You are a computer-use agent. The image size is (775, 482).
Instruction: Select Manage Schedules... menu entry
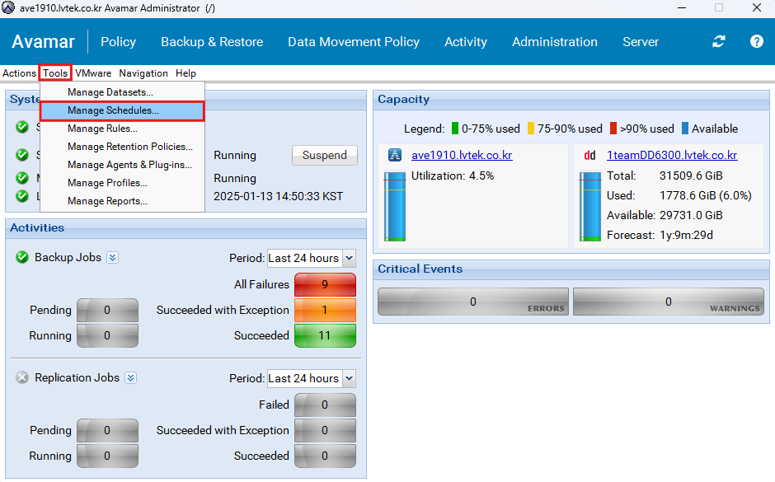pos(123,110)
